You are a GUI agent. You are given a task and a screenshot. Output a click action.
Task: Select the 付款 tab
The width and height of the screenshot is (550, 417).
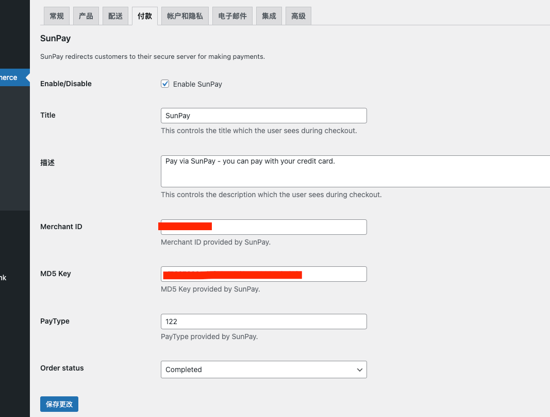[x=145, y=16]
